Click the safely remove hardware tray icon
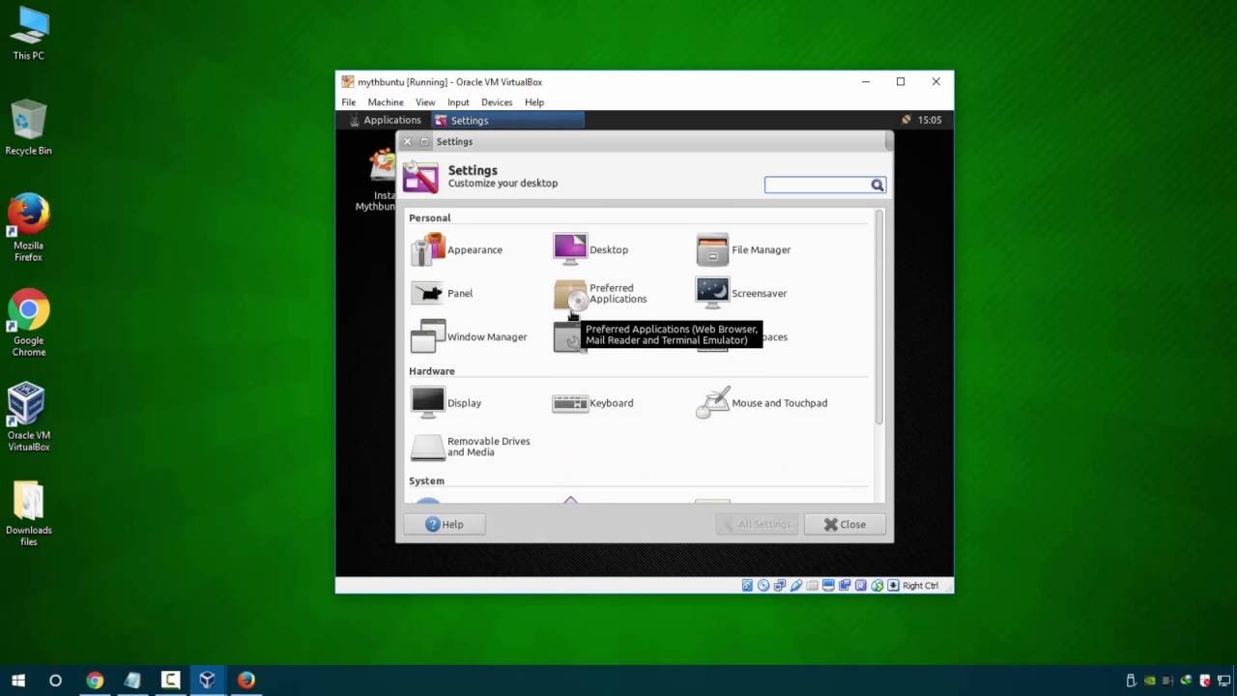1237x696 pixels. (1131, 681)
